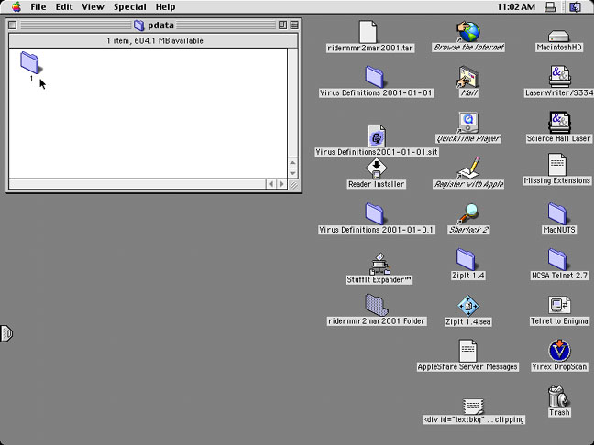The width and height of the screenshot is (594, 445).
Task: Select the ZipIt 1.4.sea archive icon
Action: click(467, 305)
